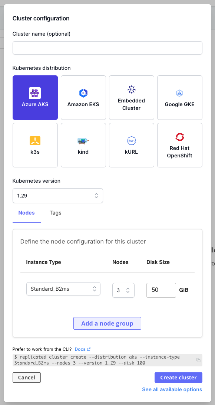The image size is (215, 405).
Task: Open the Kubernetes version dropdown
Action: 57,195
